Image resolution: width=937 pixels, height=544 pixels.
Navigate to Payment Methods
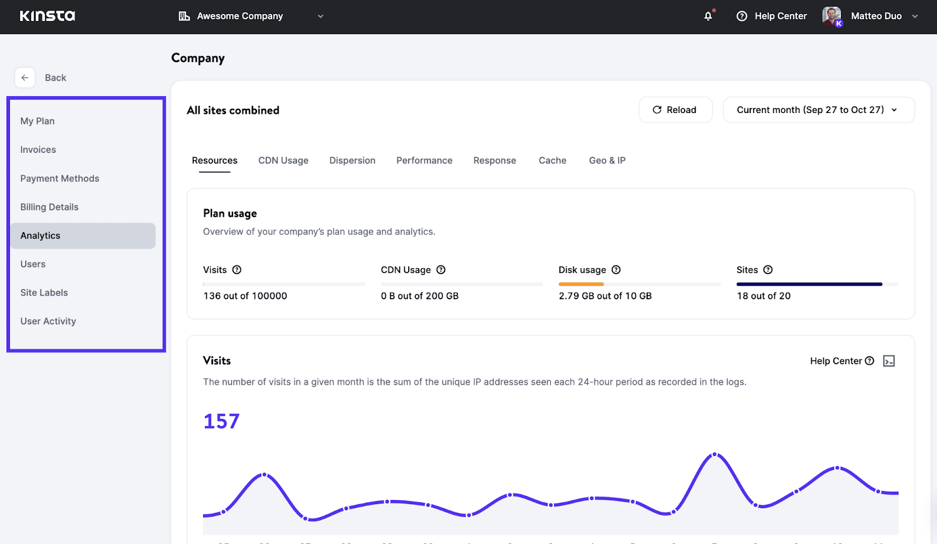click(x=59, y=178)
